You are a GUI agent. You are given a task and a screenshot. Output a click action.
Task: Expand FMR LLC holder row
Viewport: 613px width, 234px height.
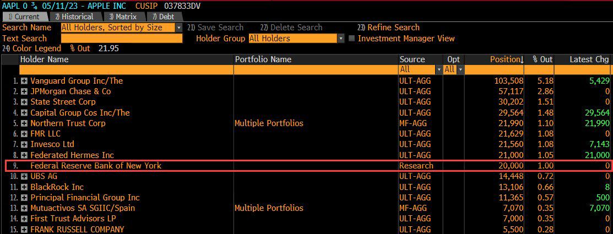(24, 134)
